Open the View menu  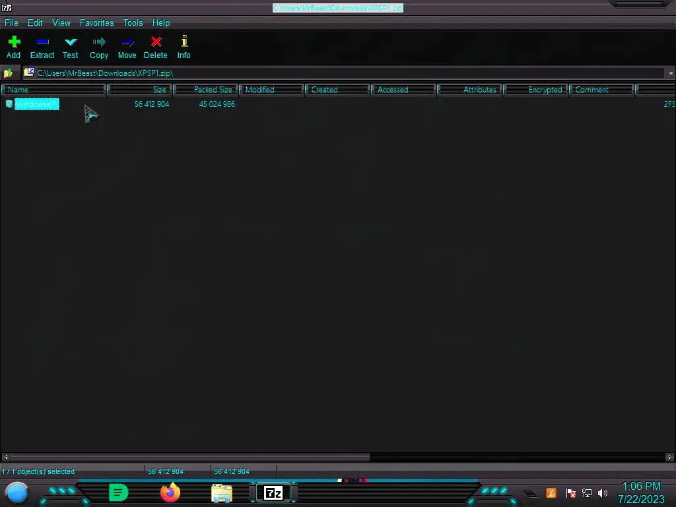tap(61, 23)
